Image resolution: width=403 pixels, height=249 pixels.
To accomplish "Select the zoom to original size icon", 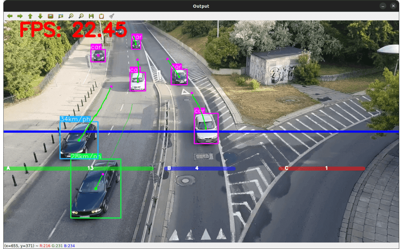I will (50, 16).
